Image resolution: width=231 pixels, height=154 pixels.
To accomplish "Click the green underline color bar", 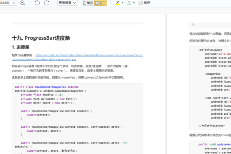I will click(129, 5).
